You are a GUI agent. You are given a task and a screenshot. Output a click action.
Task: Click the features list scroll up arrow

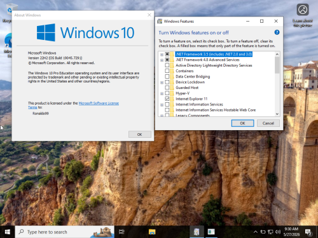[x=277, y=54]
